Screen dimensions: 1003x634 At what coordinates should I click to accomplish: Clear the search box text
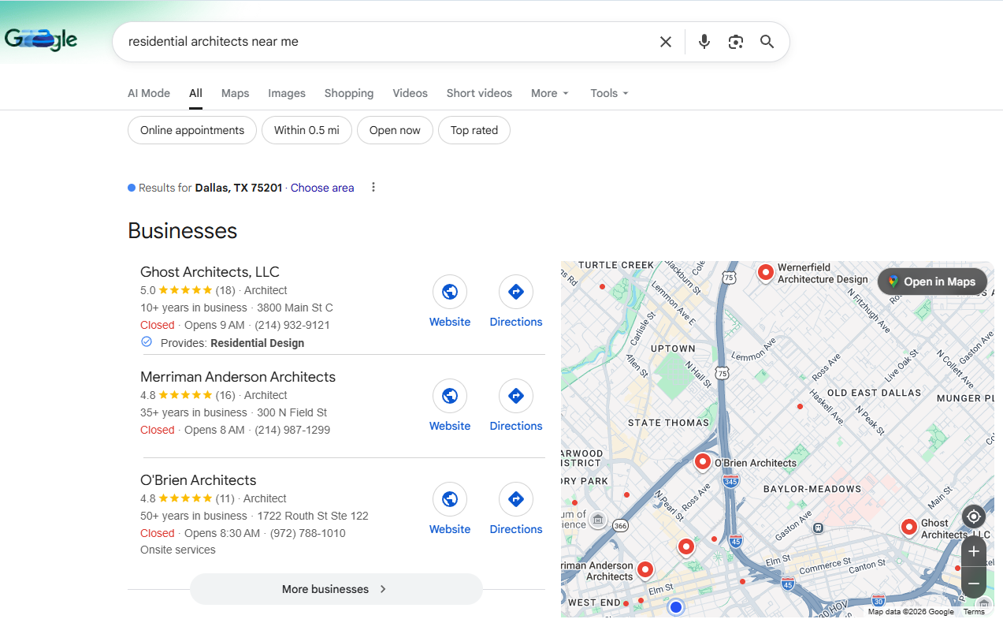(x=666, y=42)
